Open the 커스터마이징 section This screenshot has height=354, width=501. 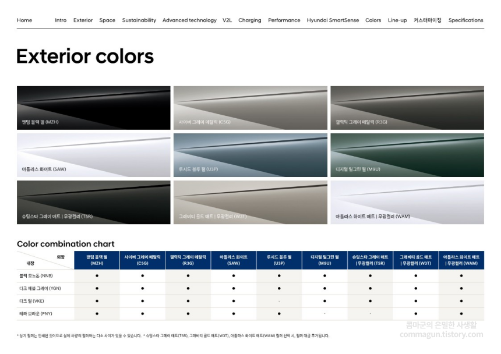(x=428, y=20)
